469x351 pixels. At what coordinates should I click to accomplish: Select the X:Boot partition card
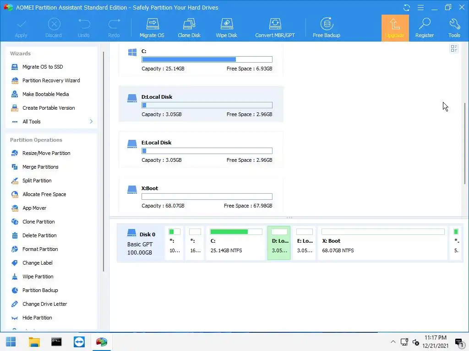201,195
